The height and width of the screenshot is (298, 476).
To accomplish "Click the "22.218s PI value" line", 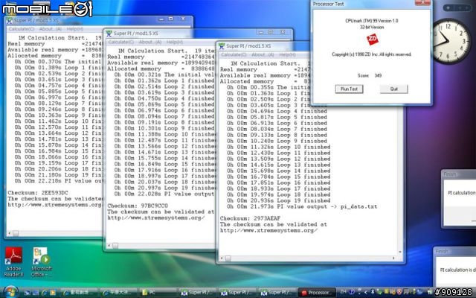I will (58, 180).
